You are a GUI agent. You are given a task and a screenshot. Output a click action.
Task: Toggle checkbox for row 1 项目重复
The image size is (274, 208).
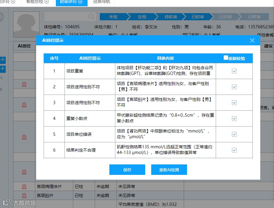tap(234, 71)
